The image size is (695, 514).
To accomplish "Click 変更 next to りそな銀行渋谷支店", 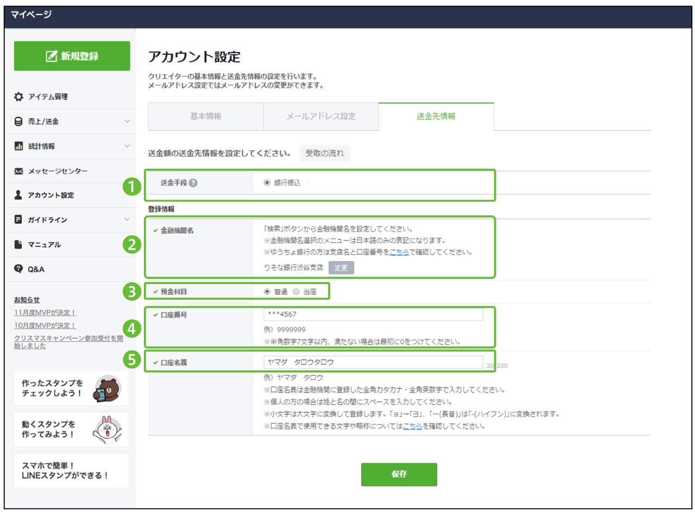I will coord(342,267).
